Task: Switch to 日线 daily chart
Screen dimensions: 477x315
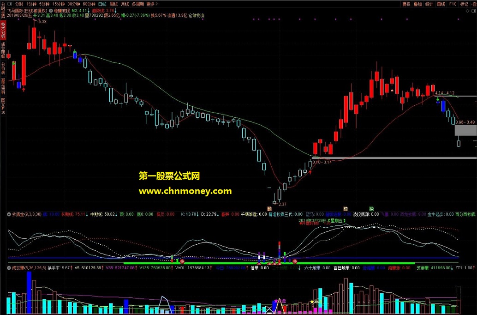Action: tap(102, 4)
